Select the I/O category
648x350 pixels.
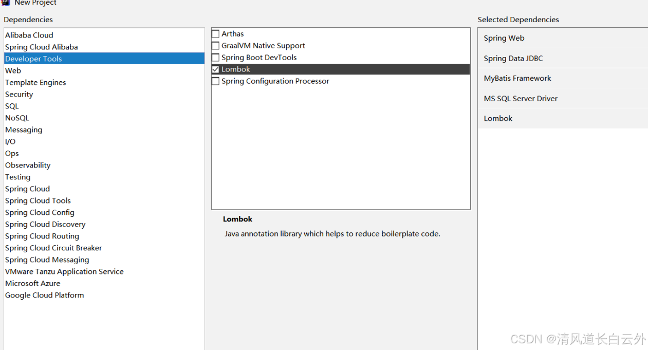(x=104, y=141)
